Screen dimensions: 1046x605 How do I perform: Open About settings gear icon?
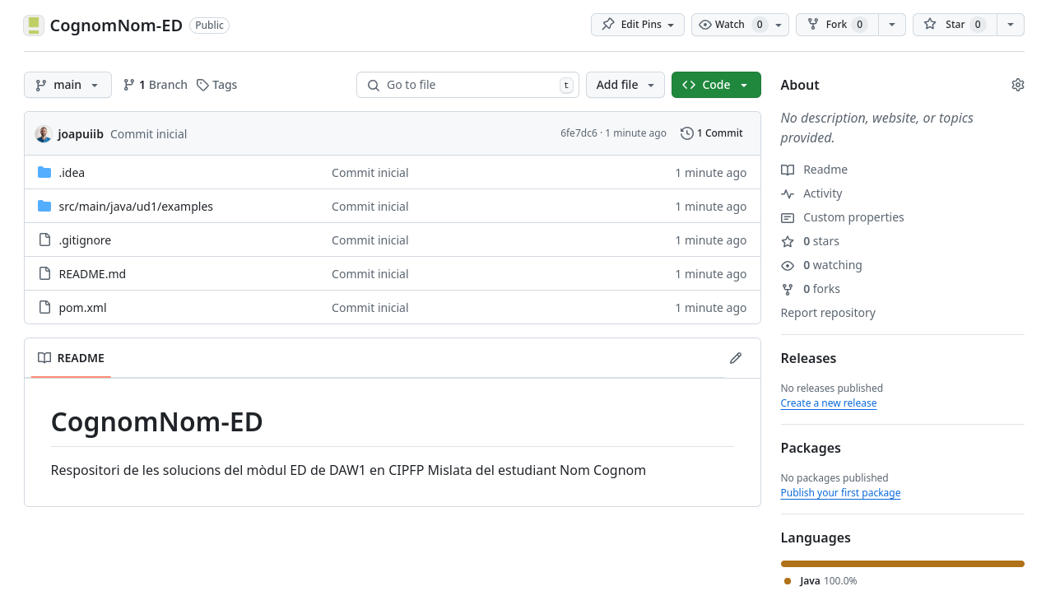point(1018,85)
